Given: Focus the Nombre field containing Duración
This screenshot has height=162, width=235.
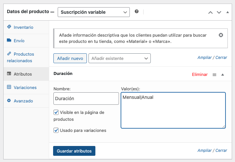Looking at the screenshot, I should (86, 99).
